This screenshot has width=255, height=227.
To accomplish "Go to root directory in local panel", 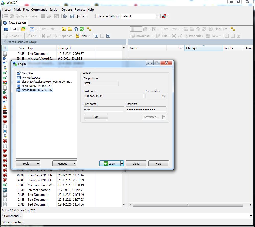I will 70,29.
